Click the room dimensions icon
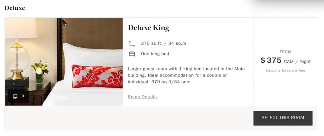The width and height of the screenshot is (324, 136). click(132, 44)
